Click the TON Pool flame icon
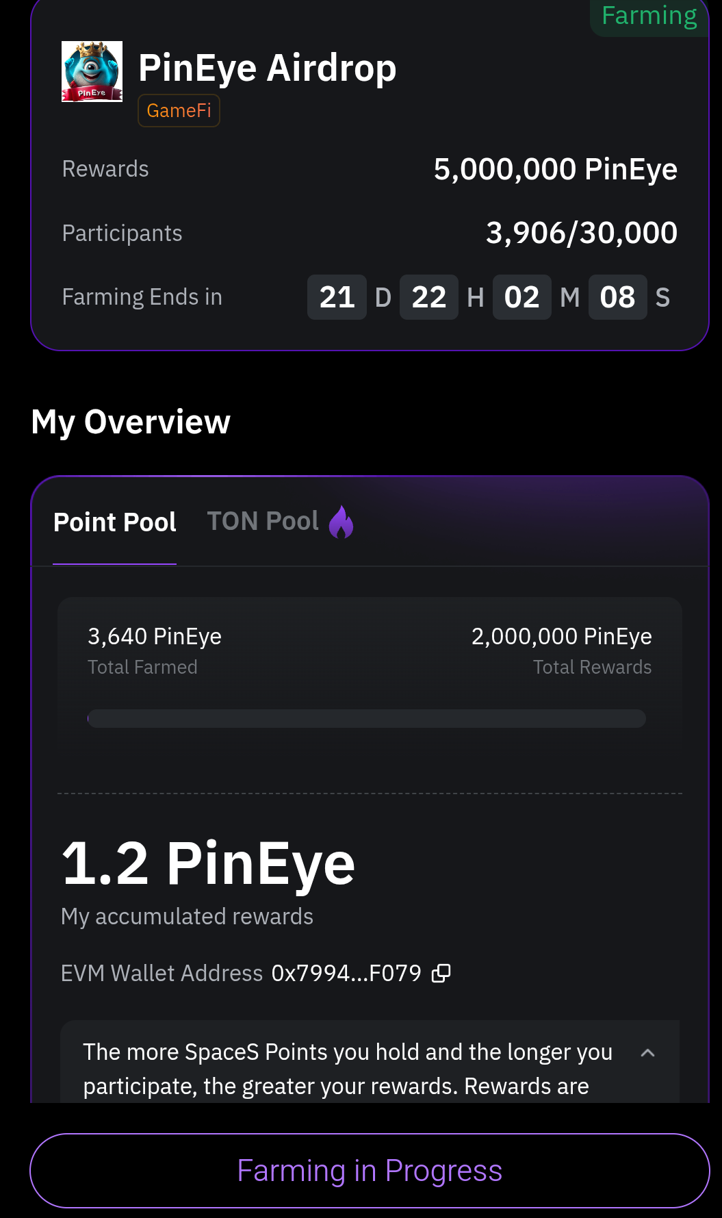 click(x=341, y=522)
